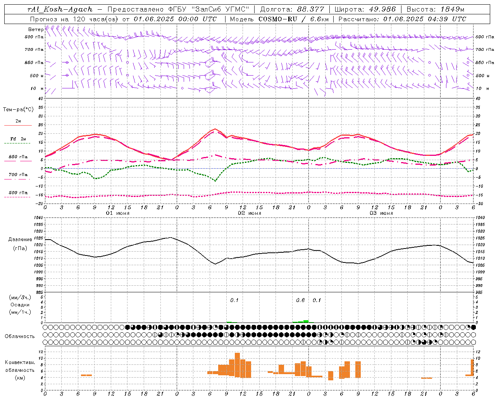Image resolution: width=496 pixels, height=397 pixels.
Task: Click the station title rAl_Kosh-Agach
Action: 60,9
